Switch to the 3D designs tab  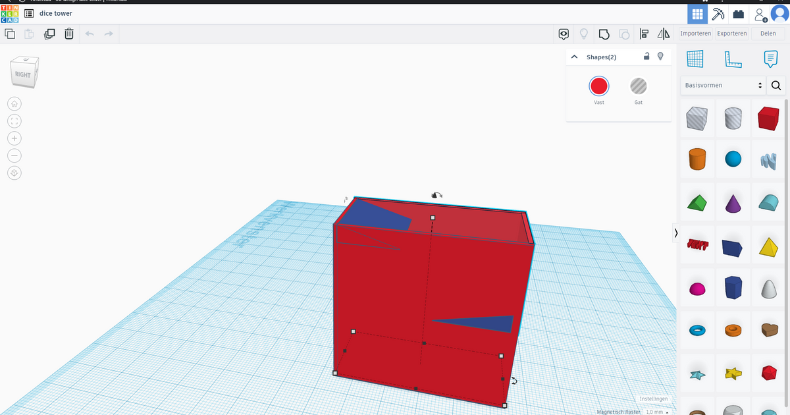click(697, 13)
